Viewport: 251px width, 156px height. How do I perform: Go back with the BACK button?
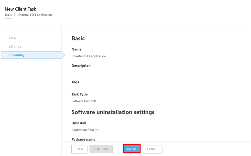tap(79, 149)
